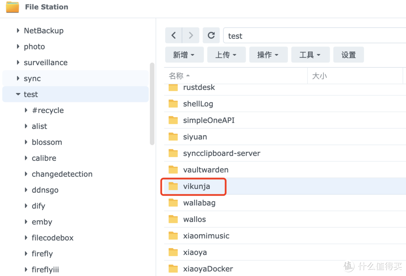The image size is (406, 276).
Task: Expand the calibre subfolder arrow
Action: coord(26,158)
